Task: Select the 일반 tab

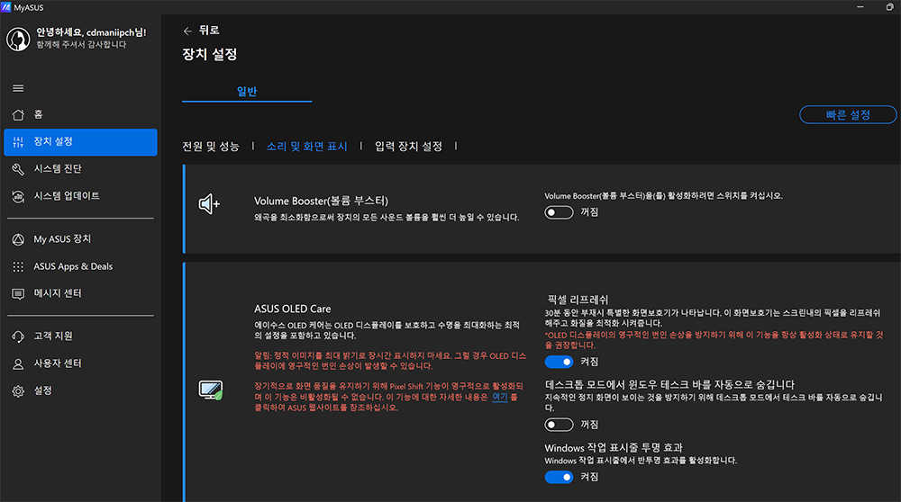Action: (x=247, y=91)
